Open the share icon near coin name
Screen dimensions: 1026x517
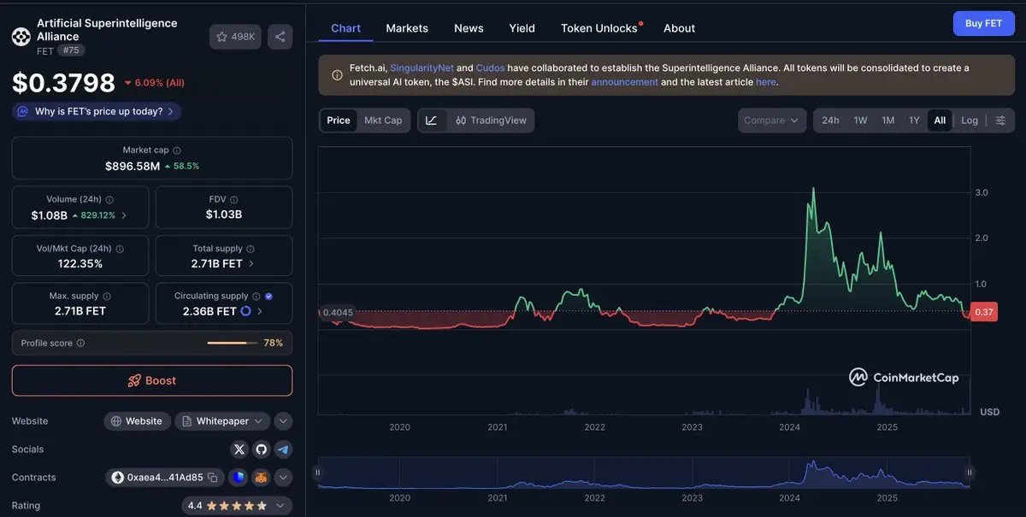(280, 37)
